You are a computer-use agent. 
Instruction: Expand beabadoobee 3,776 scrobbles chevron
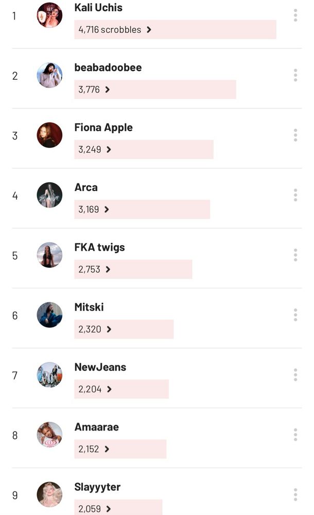point(108,90)
